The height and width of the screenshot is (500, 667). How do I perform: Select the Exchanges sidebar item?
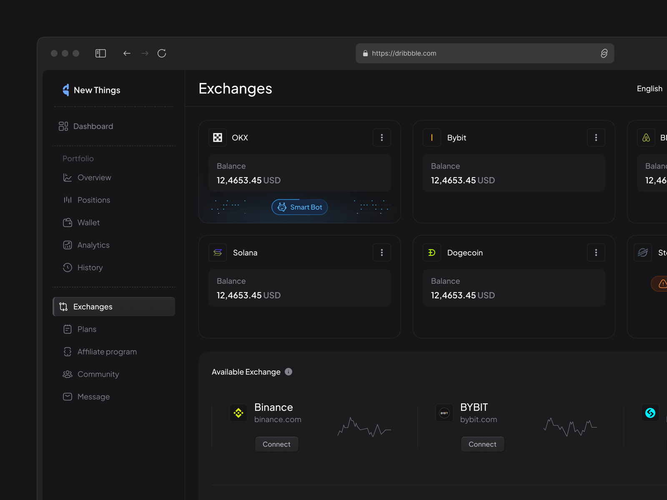coord(114,307)
